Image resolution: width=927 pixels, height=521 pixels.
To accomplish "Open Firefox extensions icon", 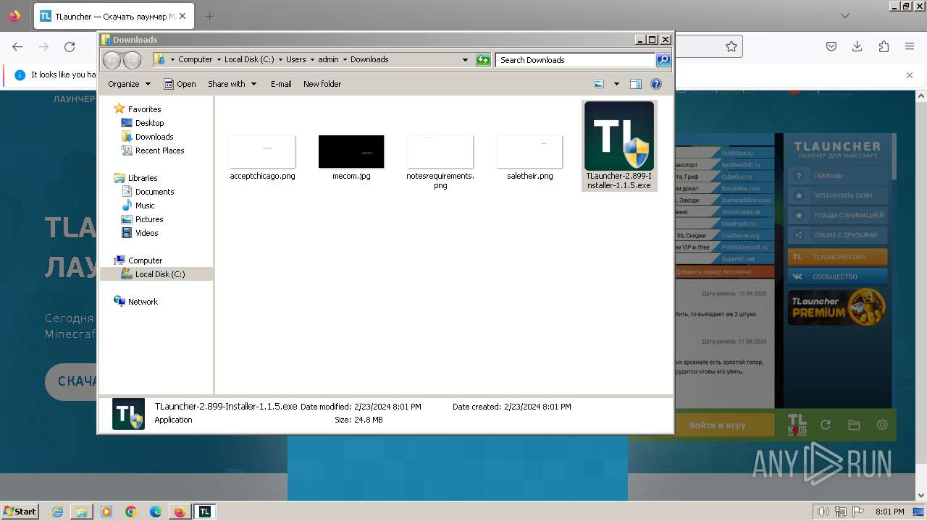I will tap(884, 46).
